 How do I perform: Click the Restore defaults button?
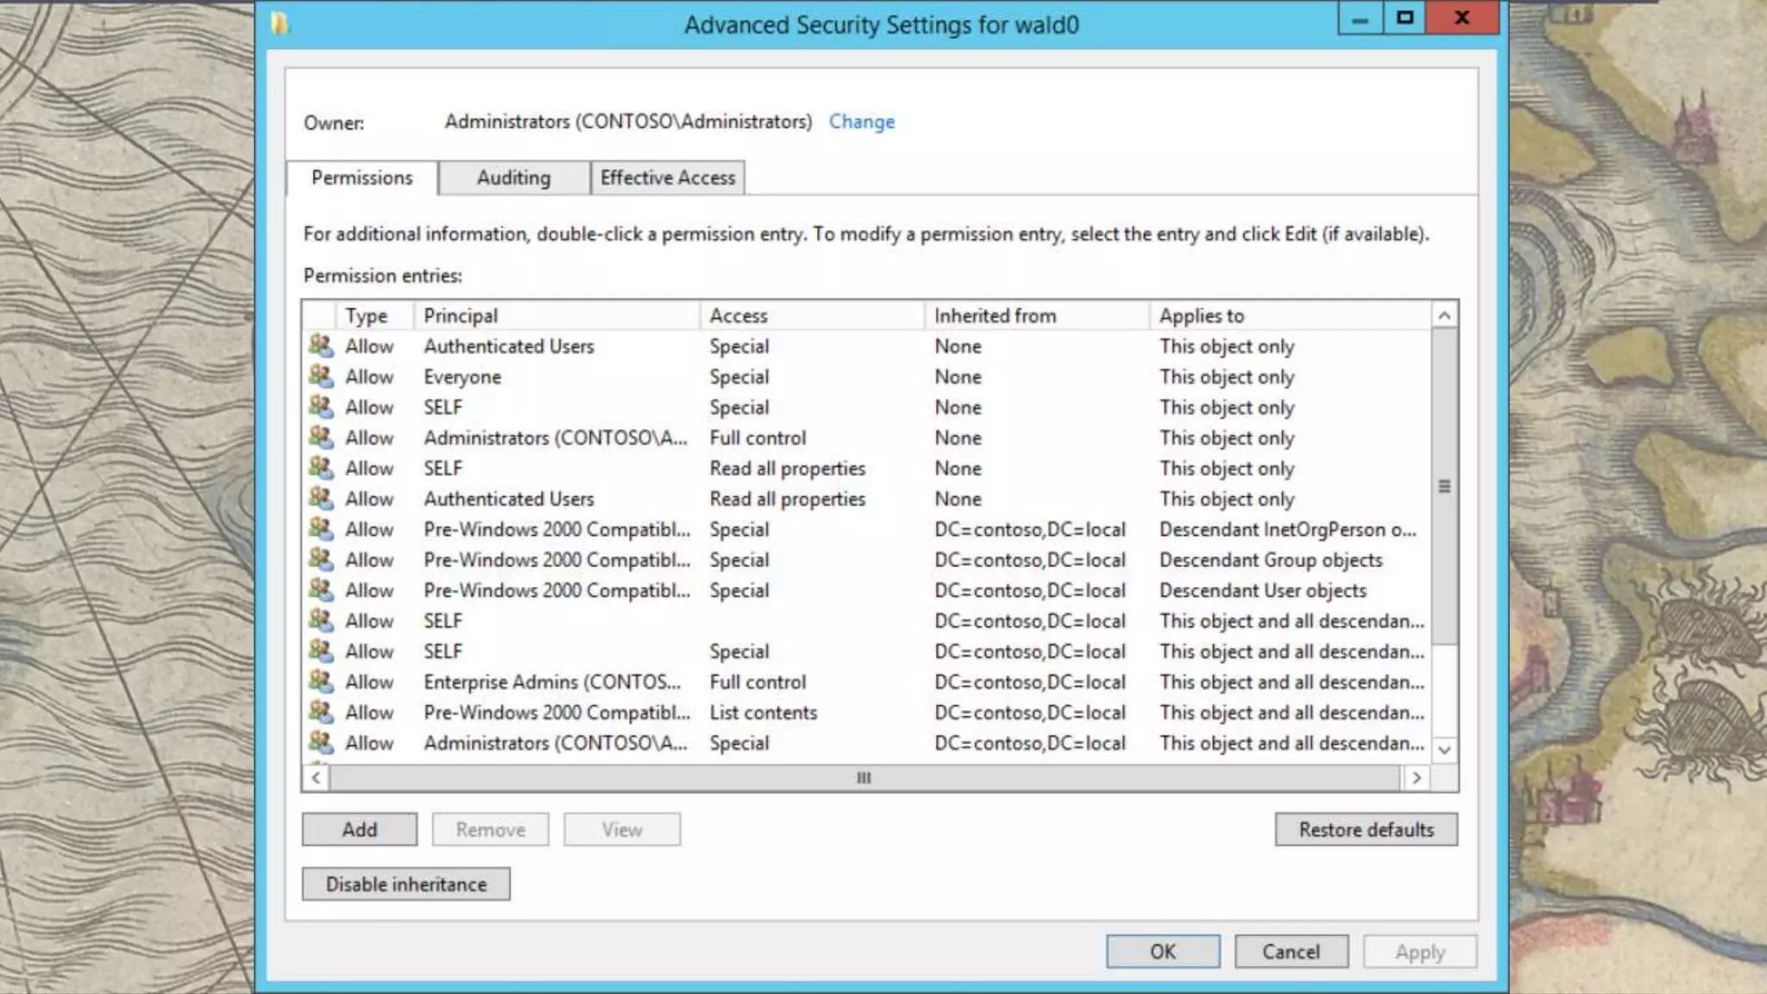(1366, 829)
